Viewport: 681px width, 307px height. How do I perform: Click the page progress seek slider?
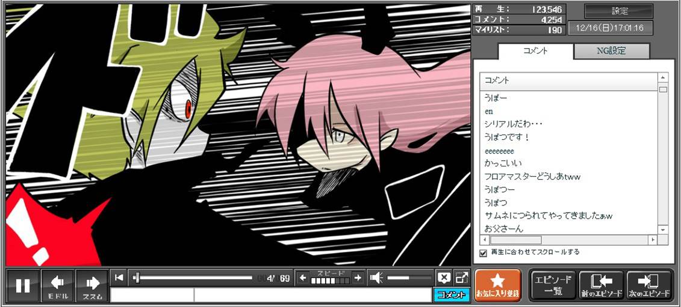point(193,278)
